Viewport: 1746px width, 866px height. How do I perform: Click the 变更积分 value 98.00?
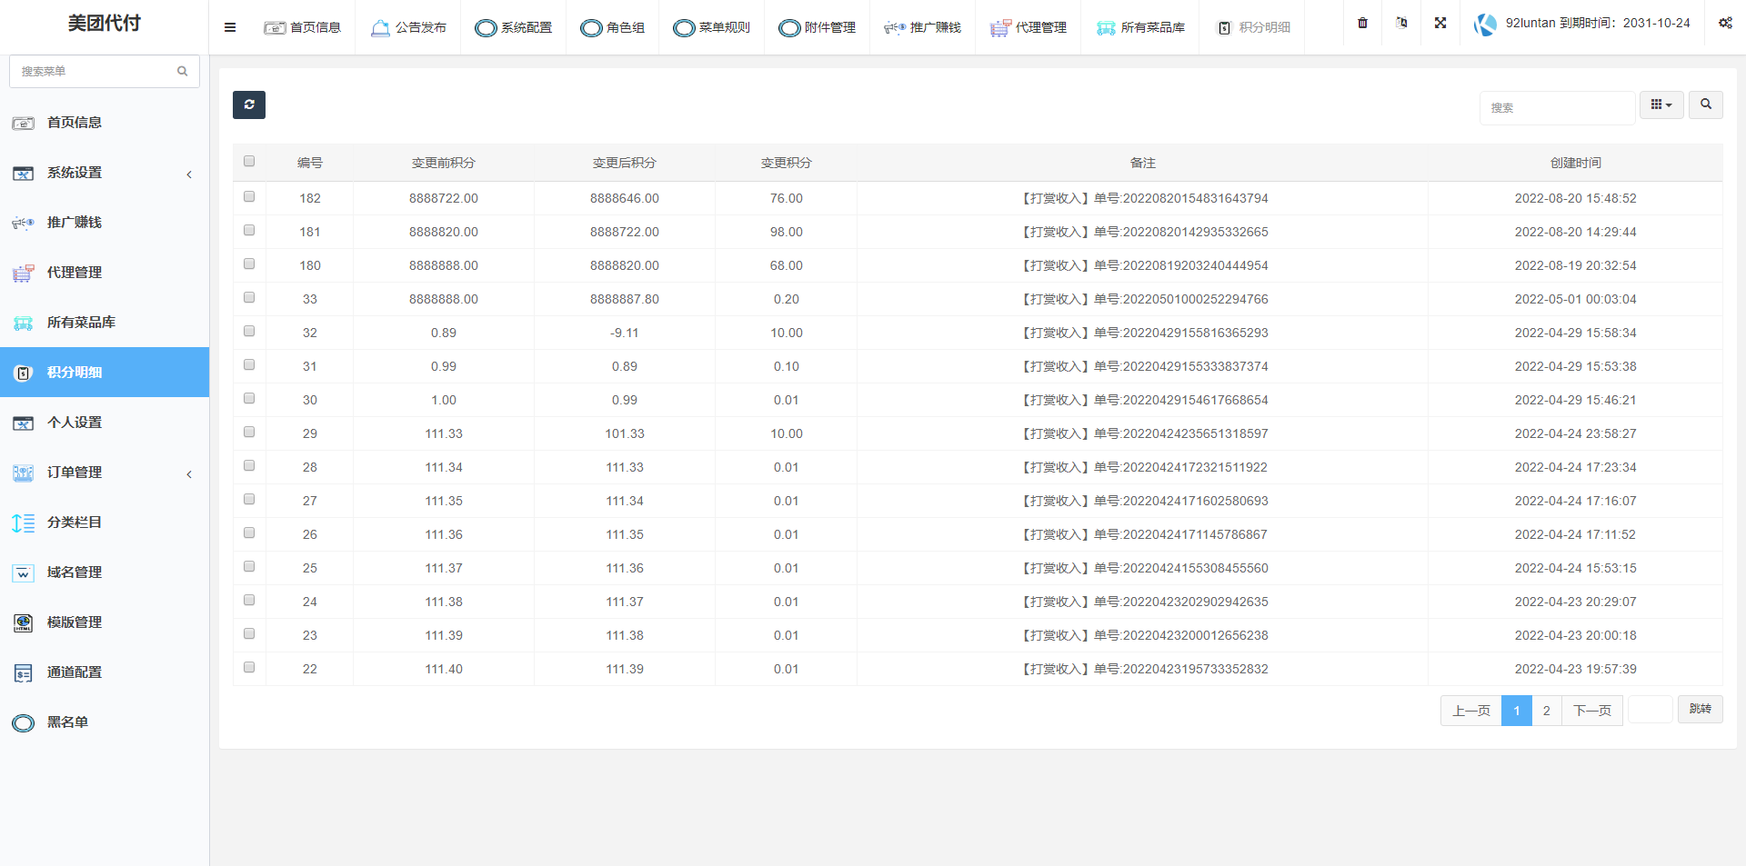[x=787, y=232]
